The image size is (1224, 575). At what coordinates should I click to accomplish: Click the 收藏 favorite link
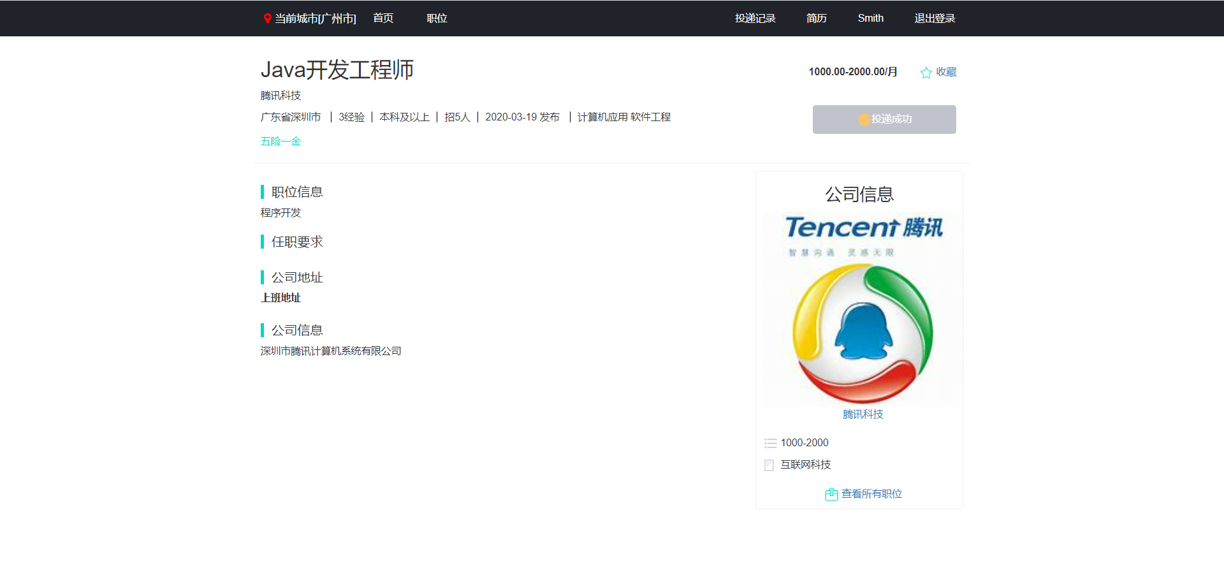946,72
